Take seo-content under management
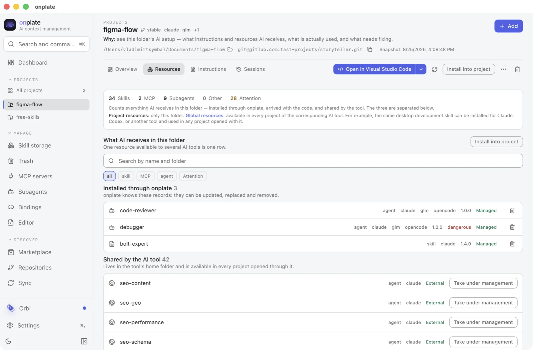 [483, 283]
